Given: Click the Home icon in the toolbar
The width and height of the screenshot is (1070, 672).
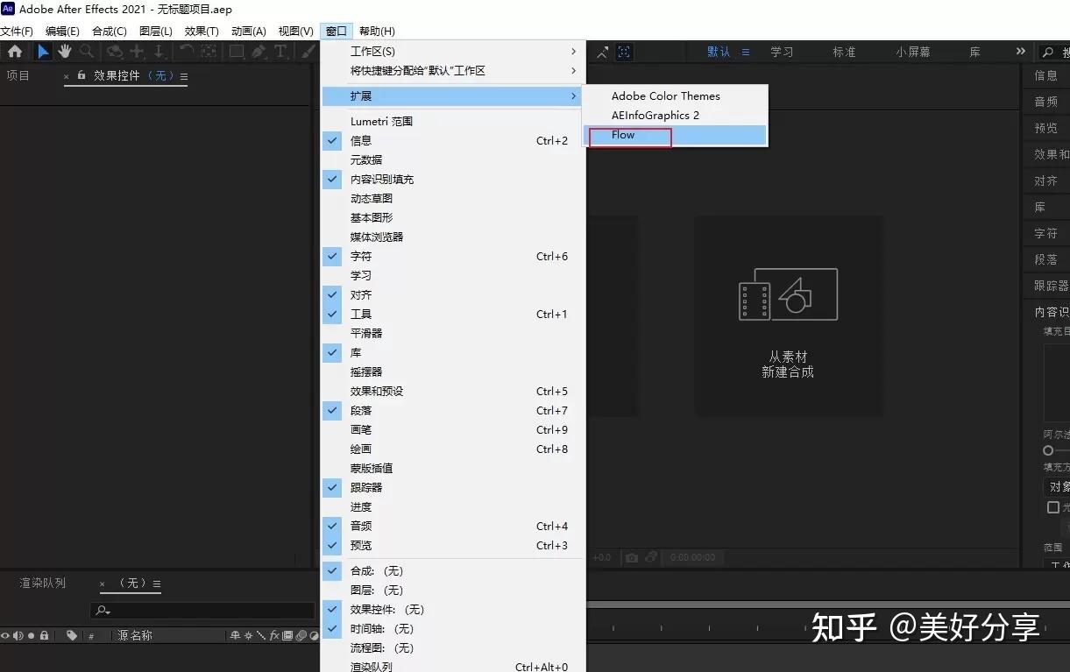Looking at the screenshot, I should 15,52.
